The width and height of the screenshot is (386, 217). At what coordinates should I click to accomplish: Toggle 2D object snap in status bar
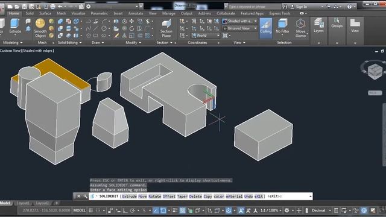163,210
